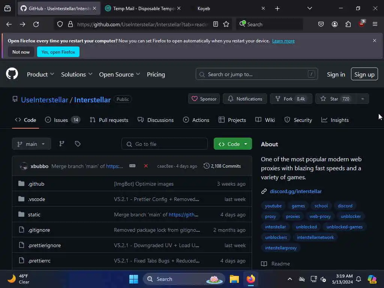Click the GitHub Octocat logo
This screenshot has height=288, width=384.
coord(12,73)
